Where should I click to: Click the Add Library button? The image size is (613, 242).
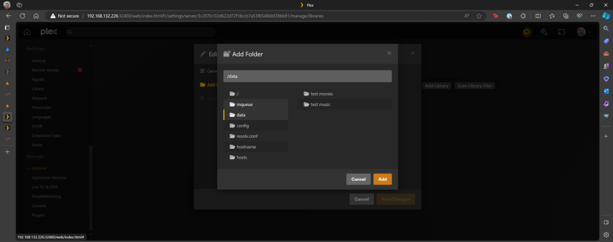click(x=436, y=86)
